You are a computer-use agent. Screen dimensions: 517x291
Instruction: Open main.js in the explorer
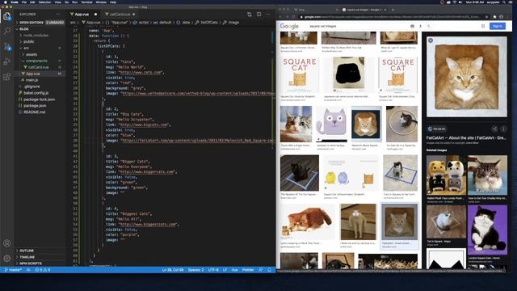32,80
